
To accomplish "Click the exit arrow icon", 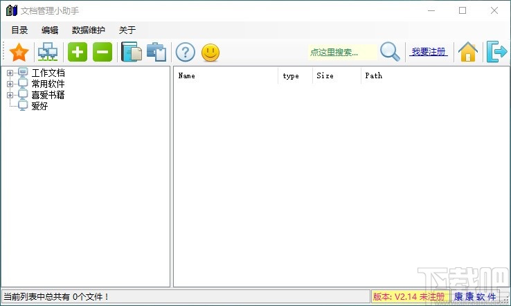I will tap(496, 51).
